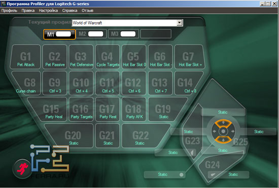This screenshot has height=188, width=279.
Task: Click the G25 label
Action: pos(240,141)
